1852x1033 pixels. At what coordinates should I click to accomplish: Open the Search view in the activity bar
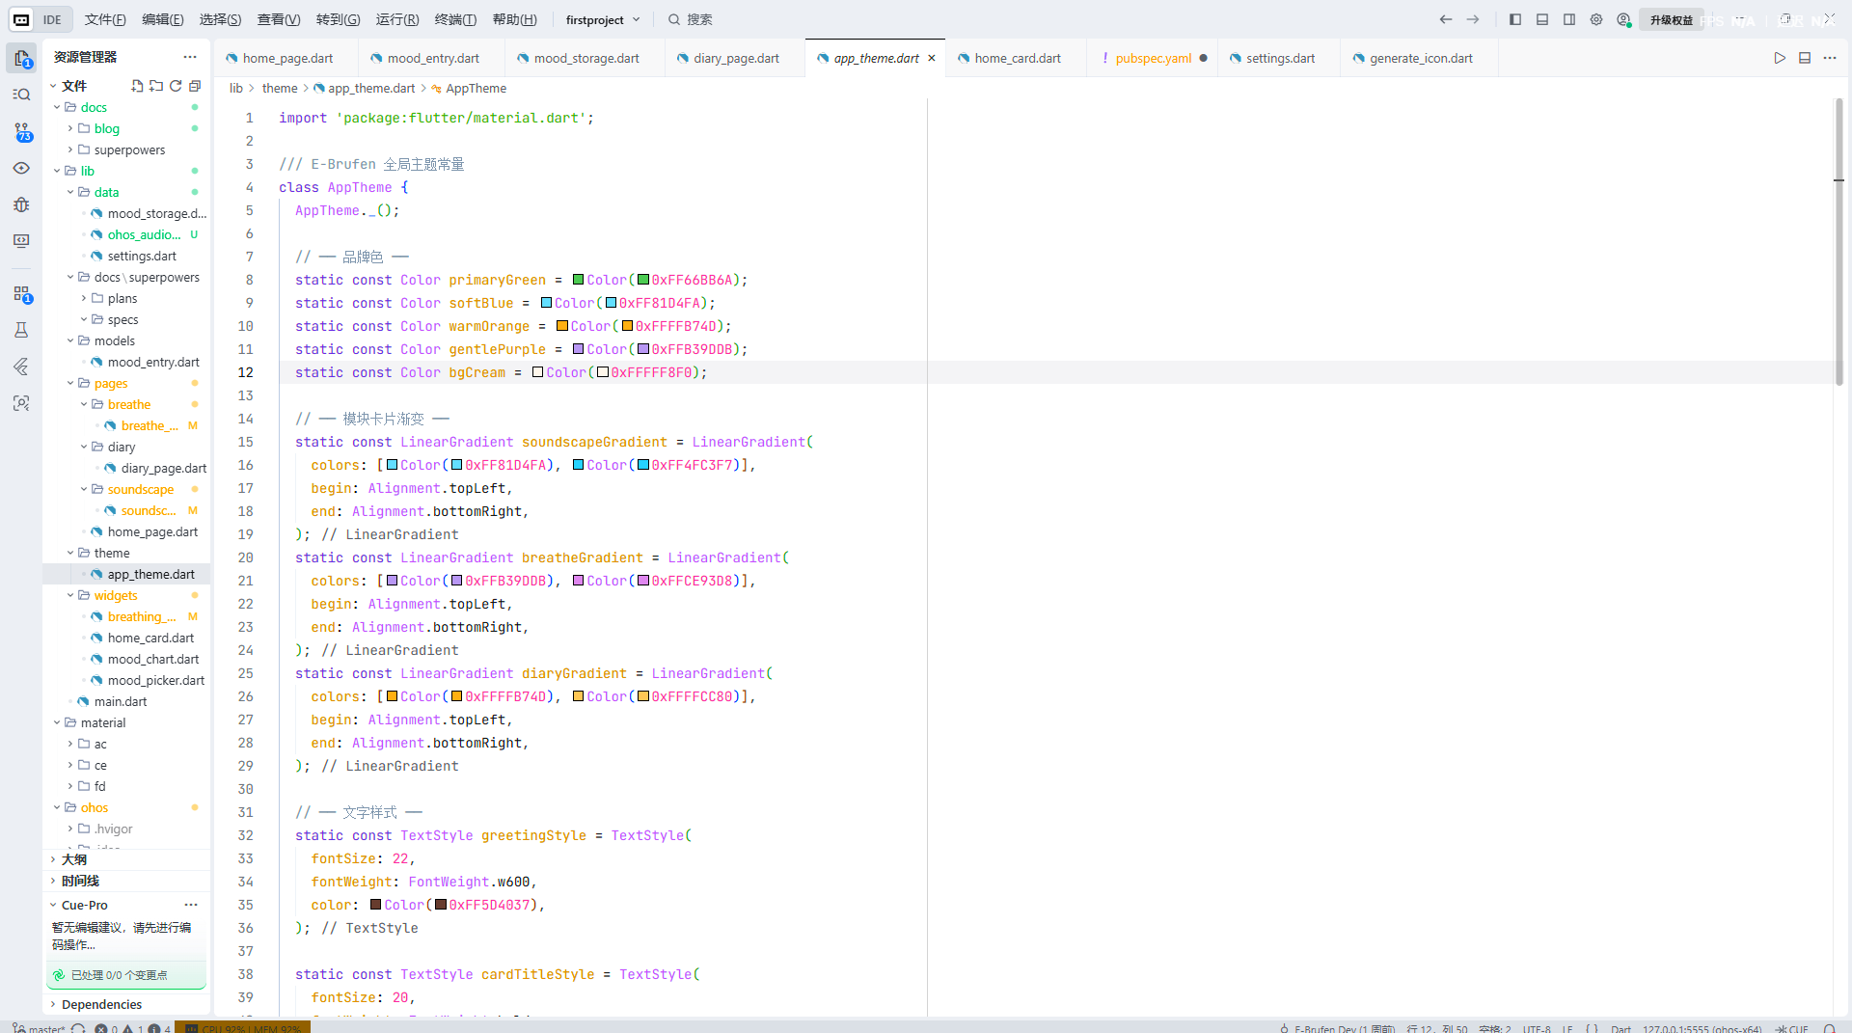(x=21, y=95)
